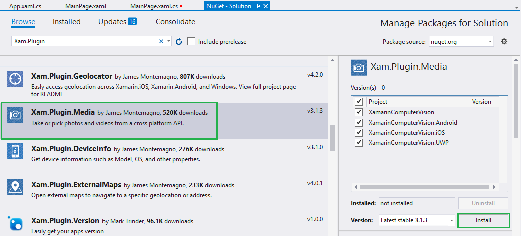Switch to the Updates tab
The image size is (521, 236).
[113, 22]
